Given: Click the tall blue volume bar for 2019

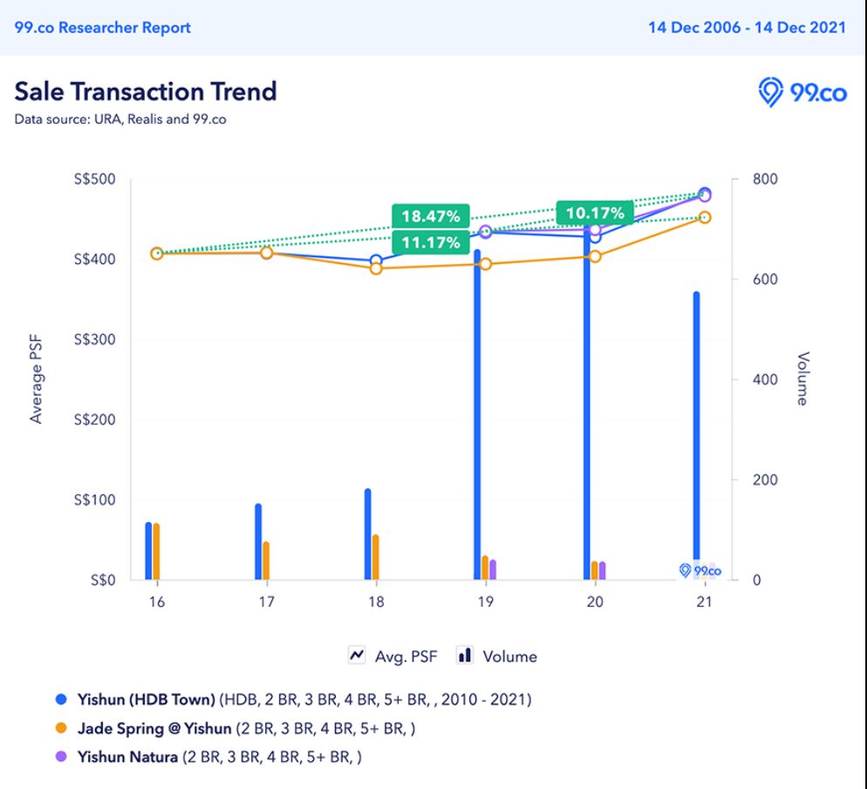Looking at the screenshot, I should [477, 410].
